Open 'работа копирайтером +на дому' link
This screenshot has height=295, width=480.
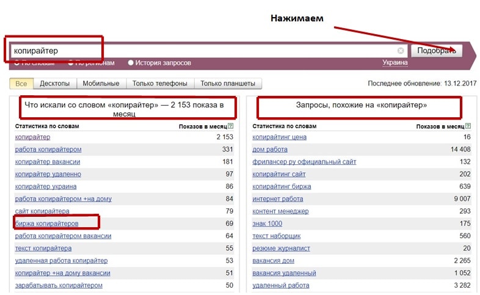64,199
